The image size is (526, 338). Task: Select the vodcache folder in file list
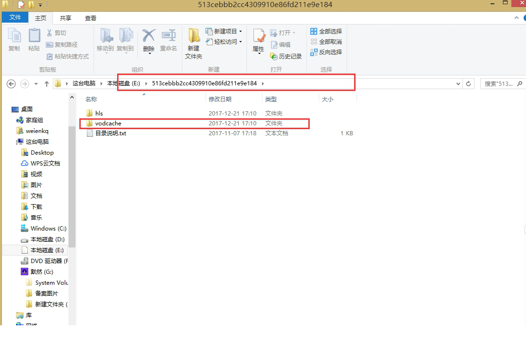(x=108, y=124)
